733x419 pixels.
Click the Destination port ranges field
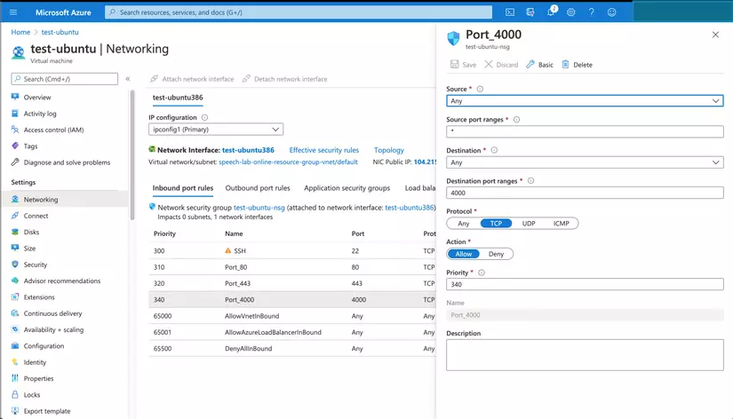[x=585, y=193]
